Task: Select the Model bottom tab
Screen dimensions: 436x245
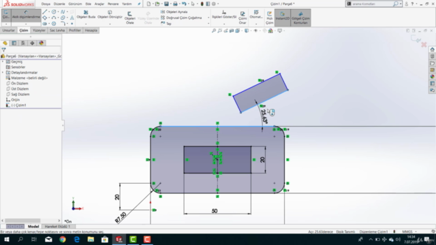Action: coord(33,227)
